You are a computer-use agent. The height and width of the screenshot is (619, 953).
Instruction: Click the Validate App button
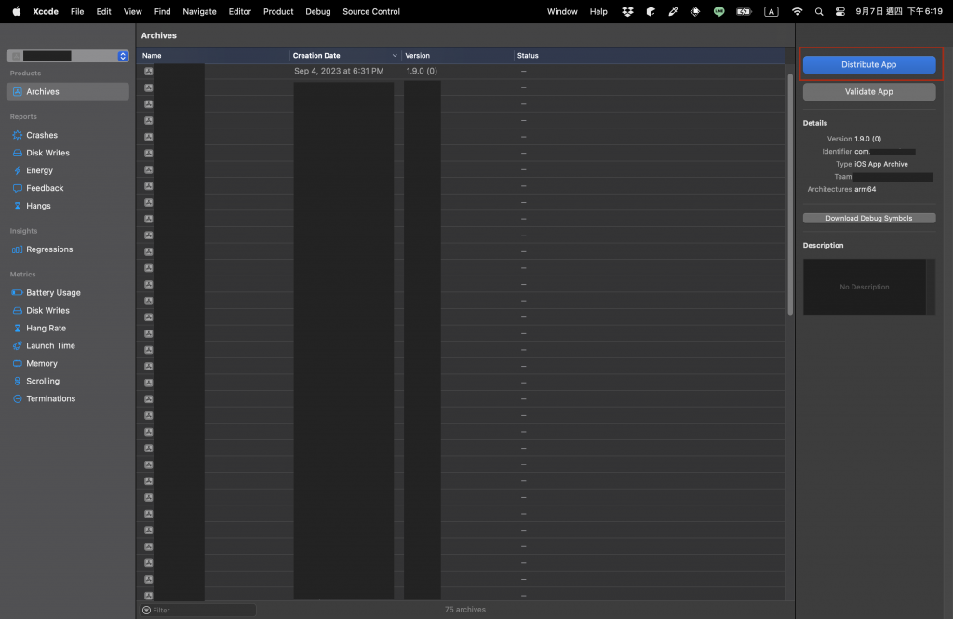tap(868, 92)
